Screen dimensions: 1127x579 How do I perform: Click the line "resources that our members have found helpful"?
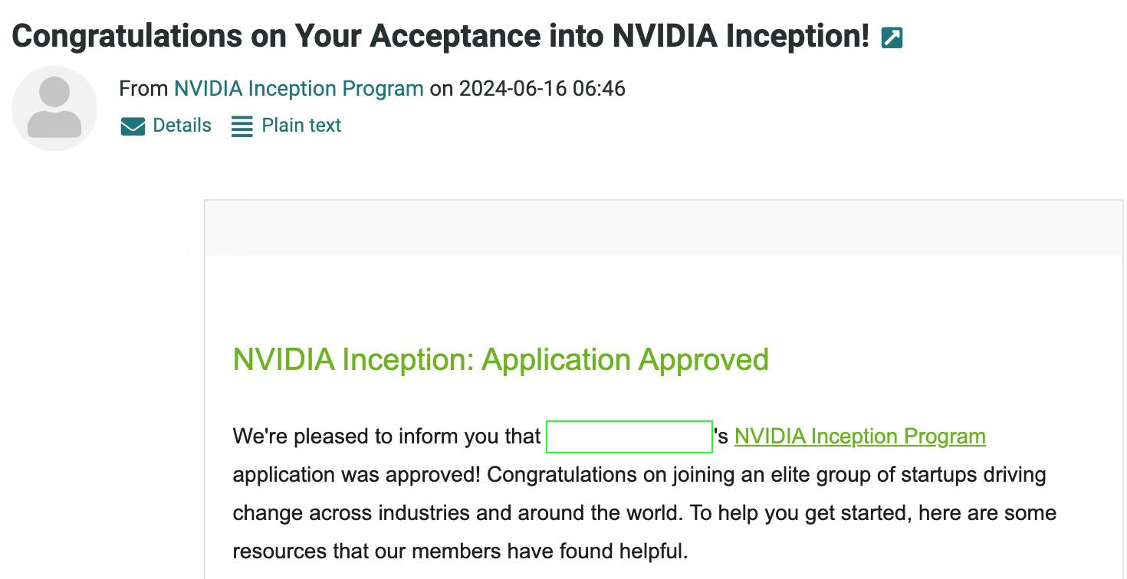(460, 551)
